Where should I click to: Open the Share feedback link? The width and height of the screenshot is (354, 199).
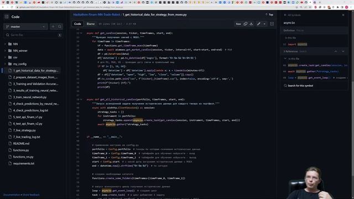tap(31, 195)
